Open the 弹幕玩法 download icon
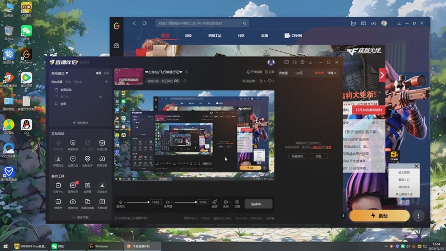Viewport: 446px width, 251px height. click(x=58, y=159)
